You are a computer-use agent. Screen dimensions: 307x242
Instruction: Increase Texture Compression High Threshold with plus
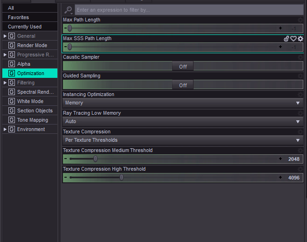[x=280, y=177]
